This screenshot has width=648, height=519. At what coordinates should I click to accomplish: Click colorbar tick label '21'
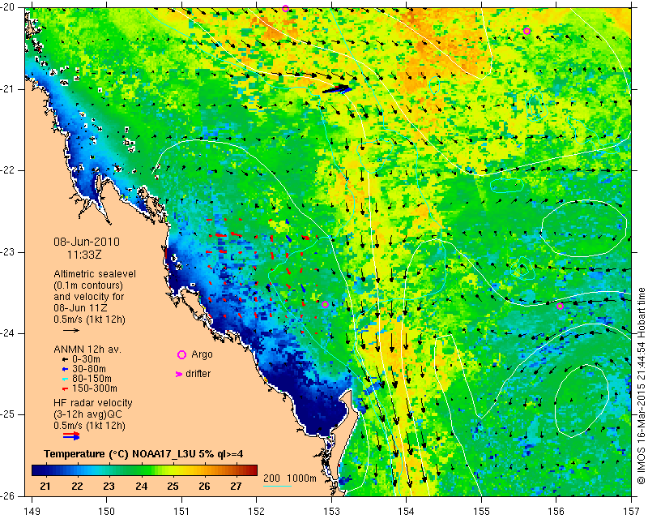pyautogui.click(x=45, y=487)
